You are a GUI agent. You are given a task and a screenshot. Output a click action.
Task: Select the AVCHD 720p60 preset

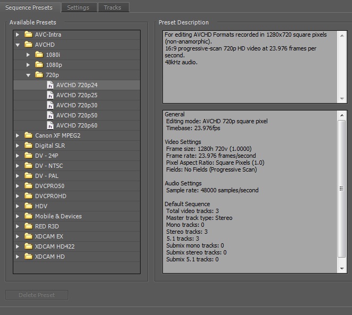pos(77,125)
